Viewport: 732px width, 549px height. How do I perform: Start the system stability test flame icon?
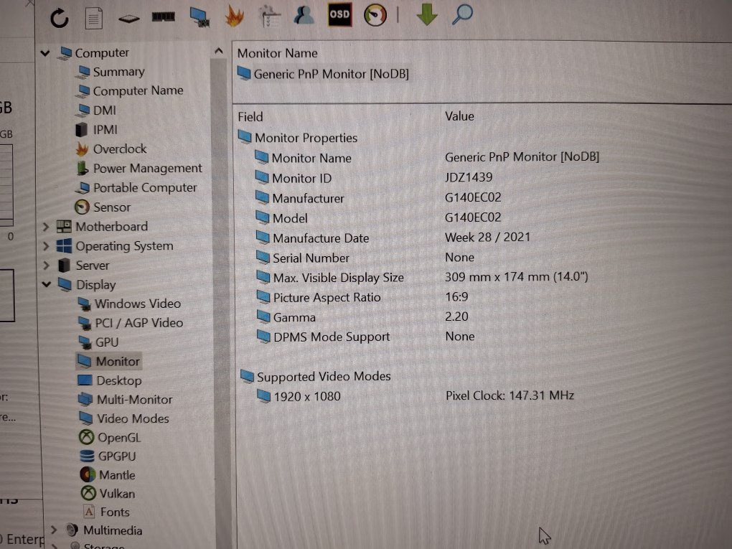pos(235,16)
